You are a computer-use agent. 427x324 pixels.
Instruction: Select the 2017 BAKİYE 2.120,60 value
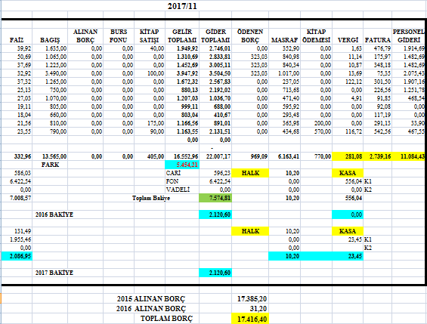point(215,273)
